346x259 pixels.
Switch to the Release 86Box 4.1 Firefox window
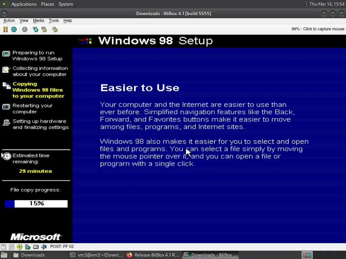[153, 255]
